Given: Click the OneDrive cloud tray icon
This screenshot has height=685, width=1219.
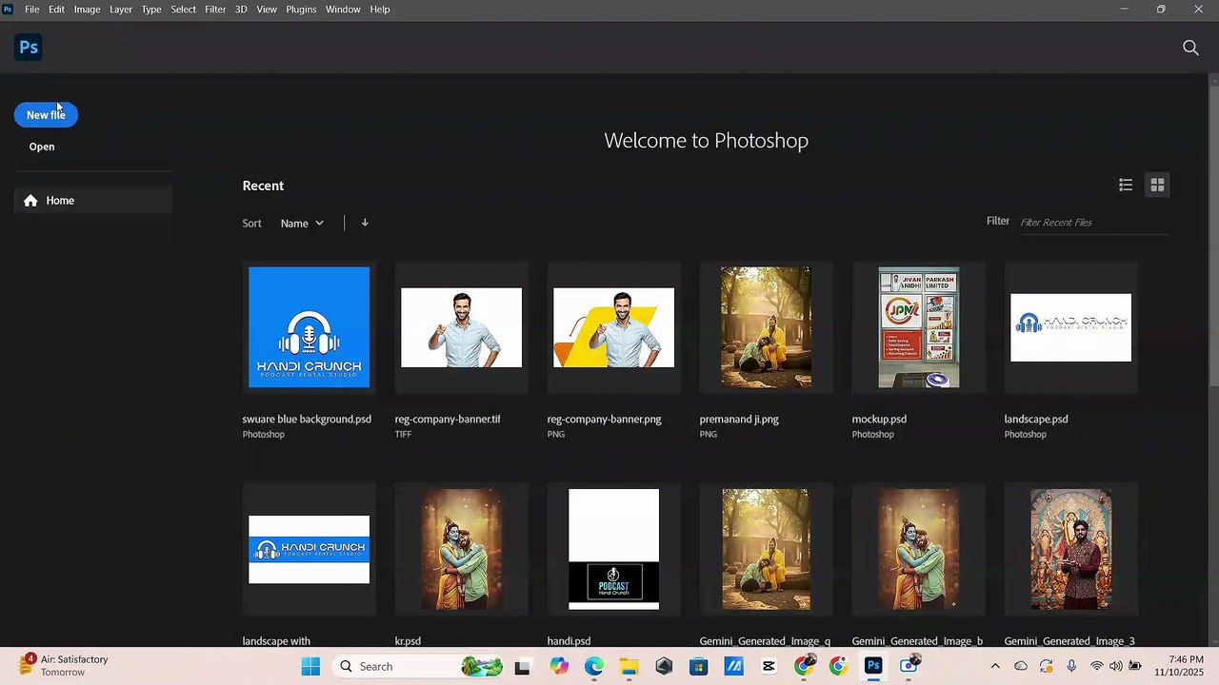Looking at the screenshot, I should pyautogui.click(x=1021, y=667).
